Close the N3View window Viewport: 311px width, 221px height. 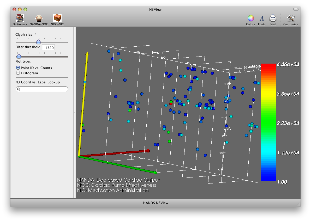14,9
